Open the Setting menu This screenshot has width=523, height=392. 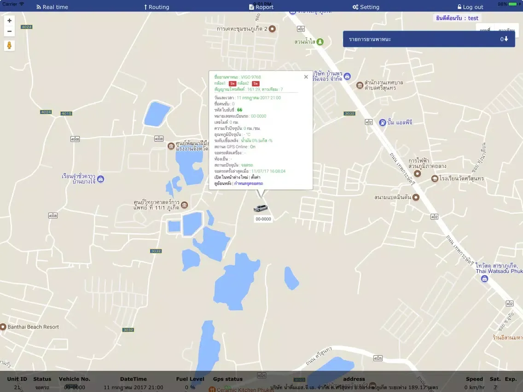pos(366,7)
